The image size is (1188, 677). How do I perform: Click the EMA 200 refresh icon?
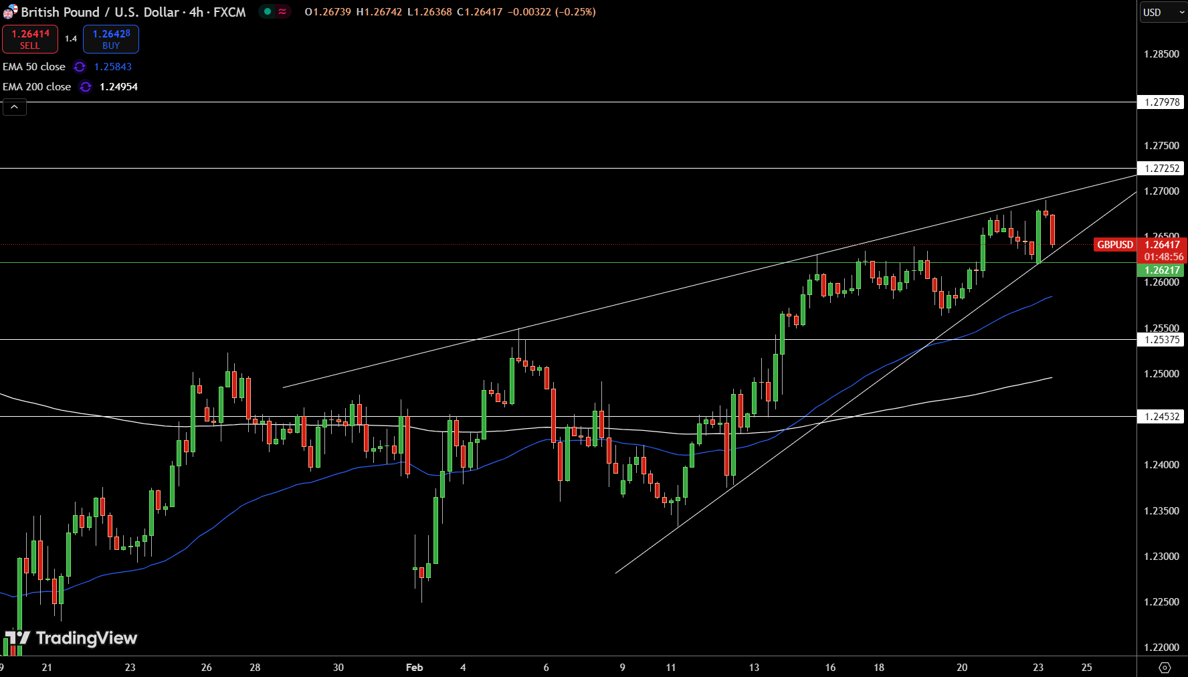86,87
